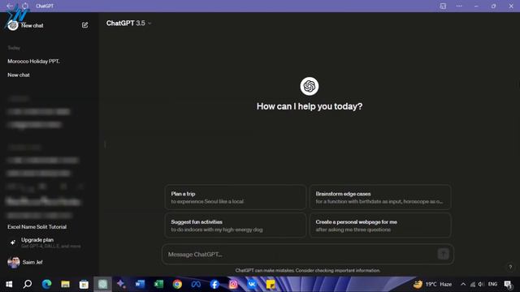The height and width of the screenshot is (292, 520).
Task: Open the taskbar search
Action: pos(28,284)
